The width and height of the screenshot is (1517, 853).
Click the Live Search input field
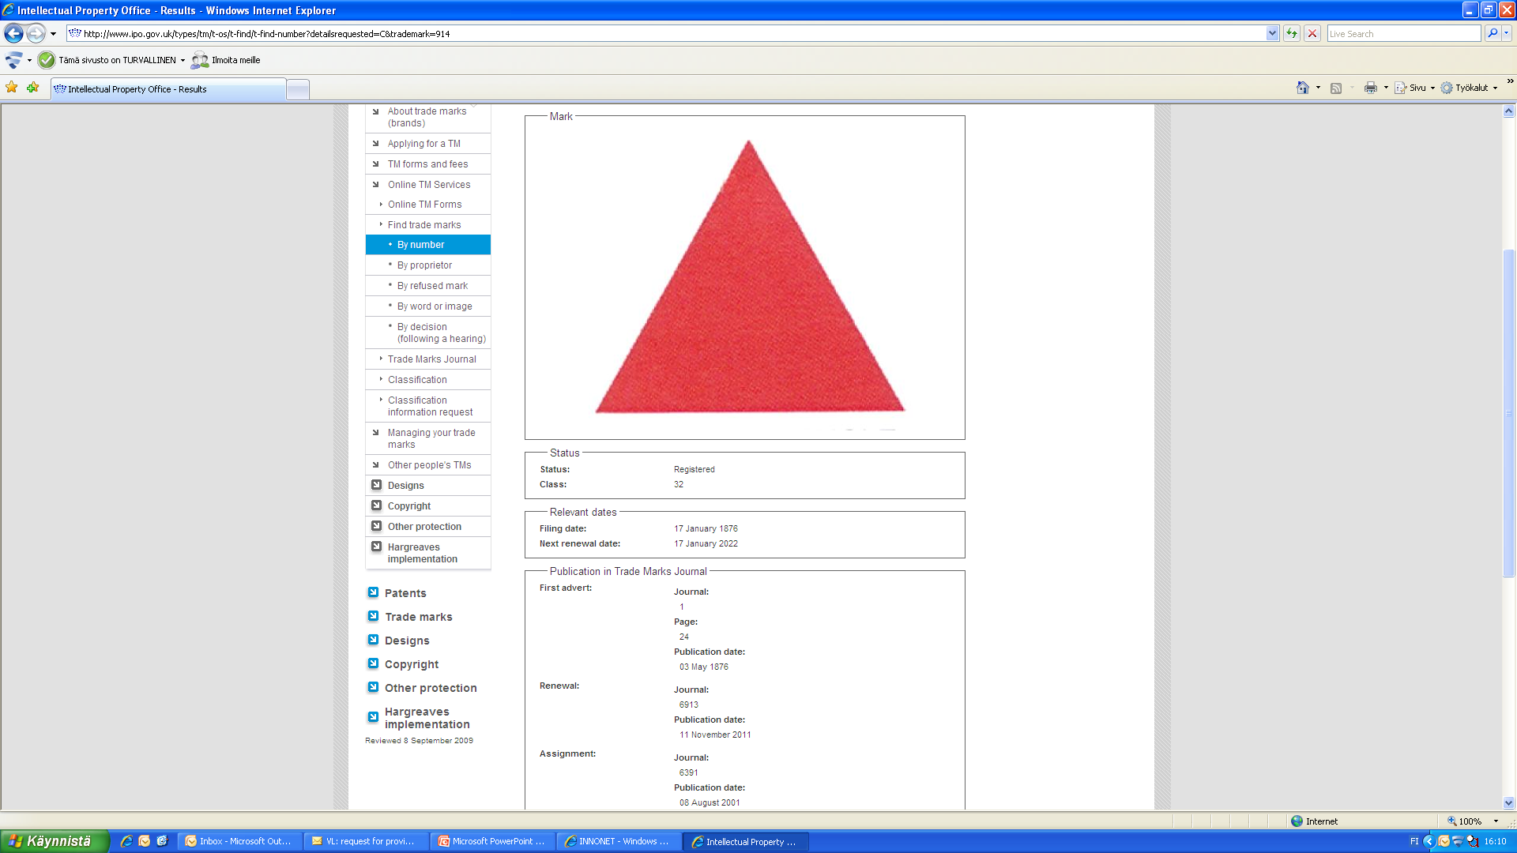tap(1403, 34)
